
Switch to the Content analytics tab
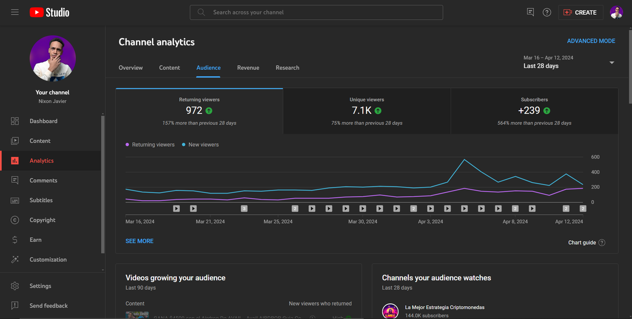point(169,68)
